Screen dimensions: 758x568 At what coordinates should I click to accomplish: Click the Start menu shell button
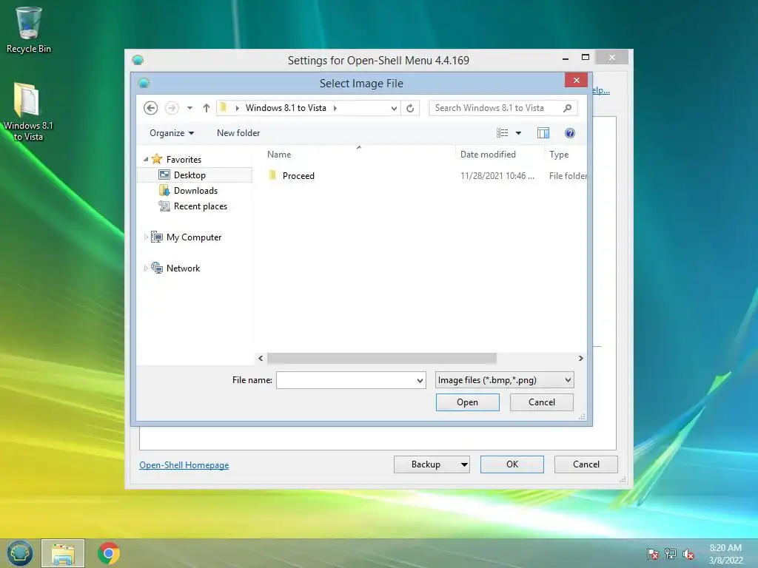19,553
